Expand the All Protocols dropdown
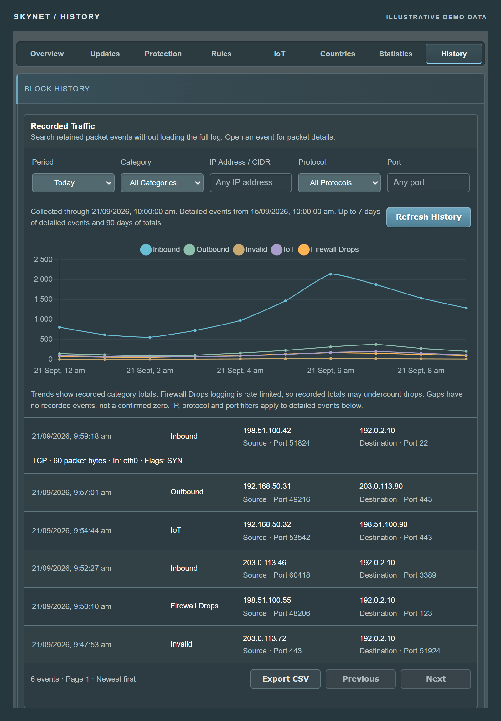 tap(339, 183)
